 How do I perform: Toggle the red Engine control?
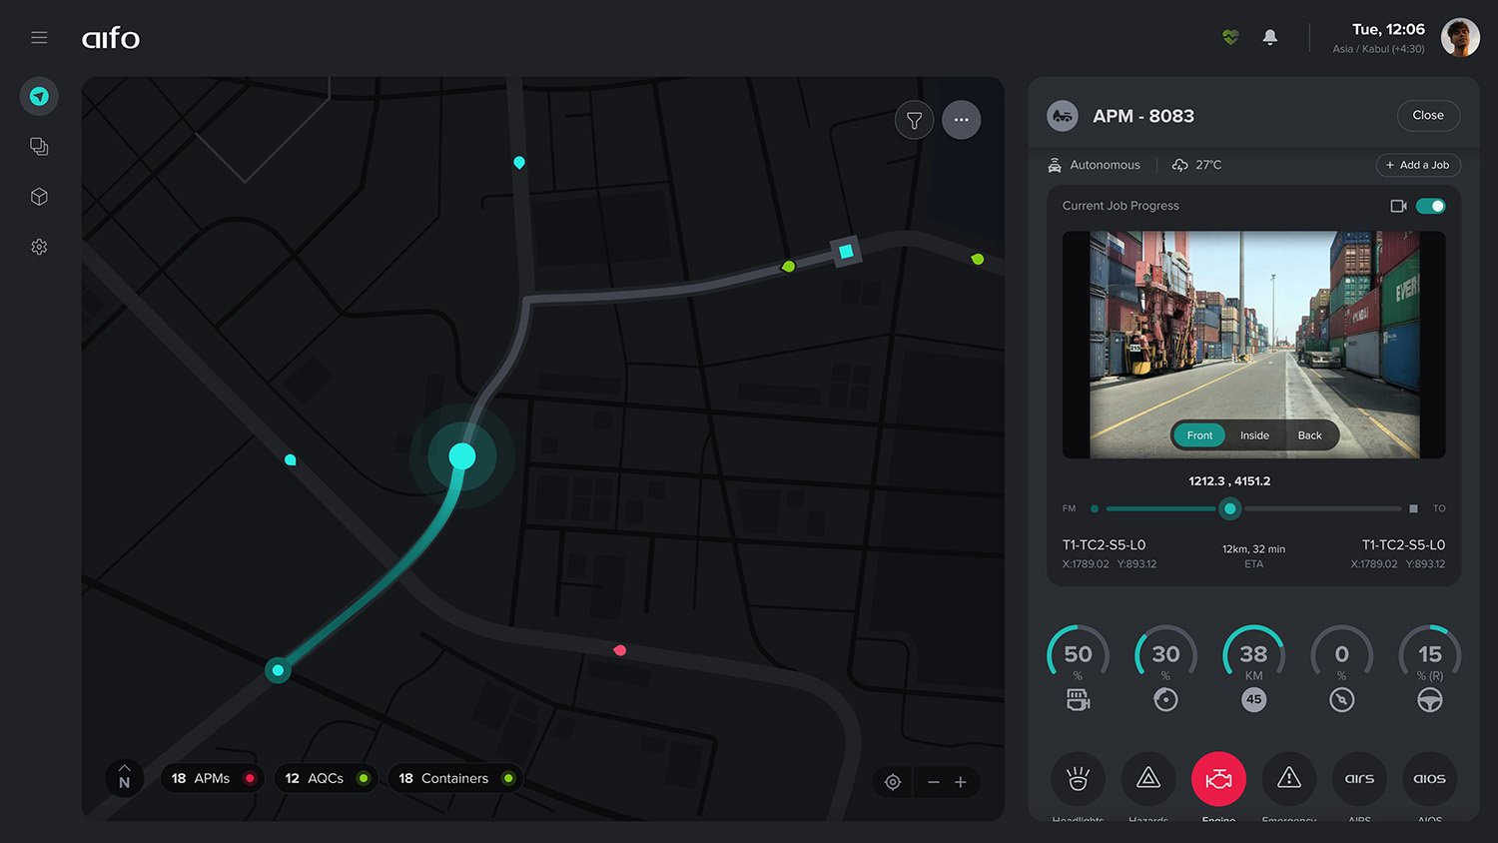[1218, 779]
